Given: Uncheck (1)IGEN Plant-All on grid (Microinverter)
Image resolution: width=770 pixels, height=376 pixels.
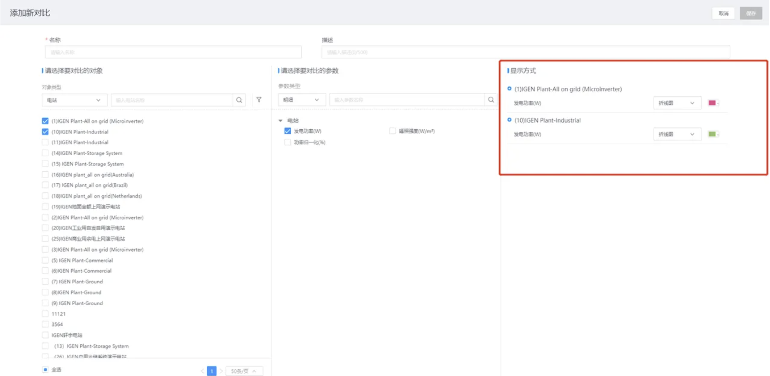Looking at the screenshot, I should 45,121.
